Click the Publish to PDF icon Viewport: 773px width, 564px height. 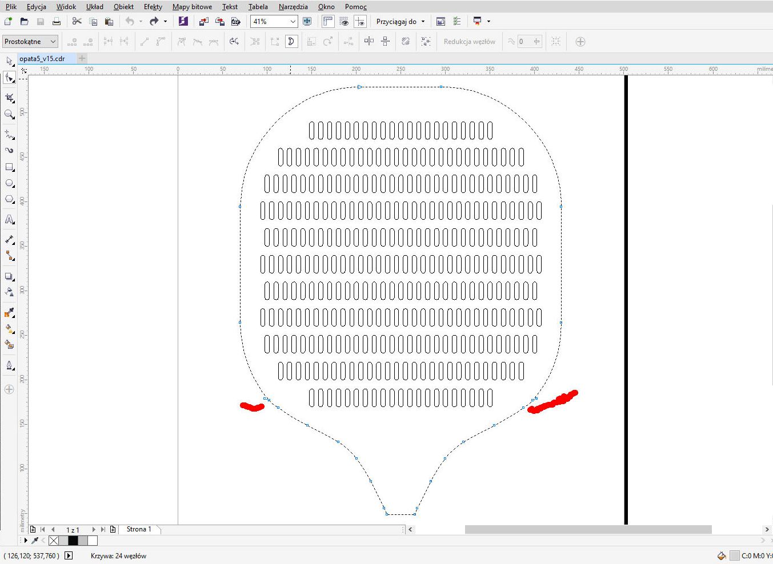(235, 22)
